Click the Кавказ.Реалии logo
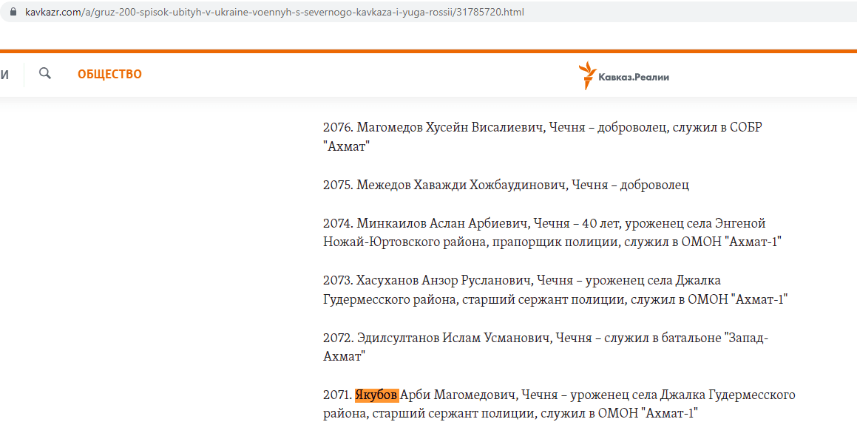This screenshot has height=436, width=857. pos(623,76)
